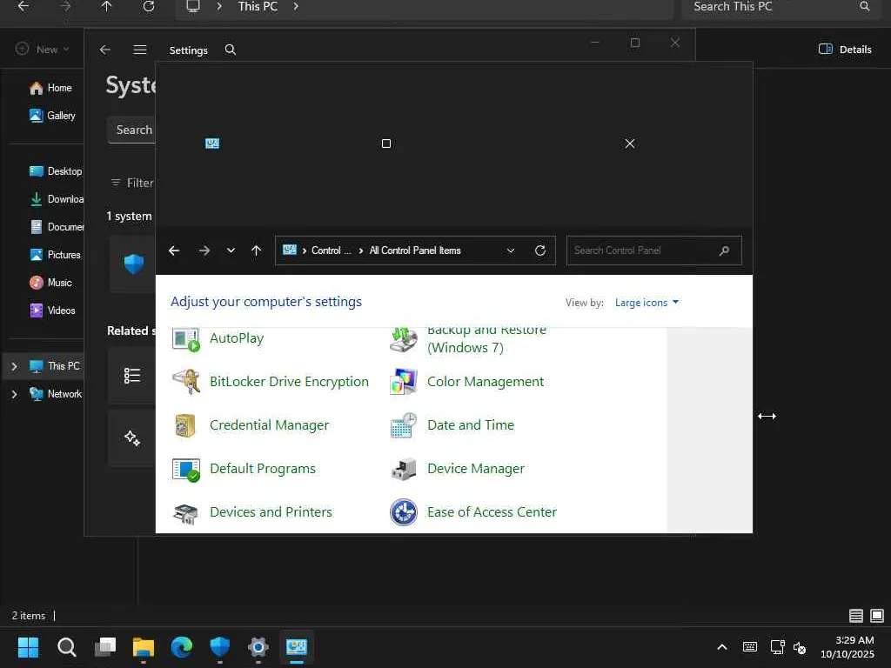
Task: Click the Search This PC field
Action: click(x=779, y=8)
